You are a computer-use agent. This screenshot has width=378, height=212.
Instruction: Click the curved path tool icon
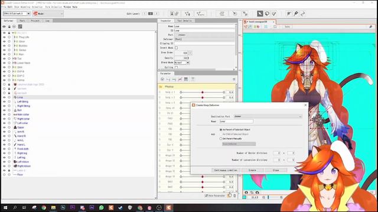coord(303,14)
